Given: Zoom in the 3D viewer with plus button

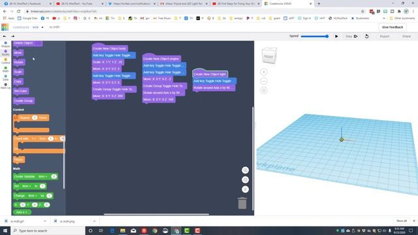Looking at the screenshot, I should tap(264, 72).
